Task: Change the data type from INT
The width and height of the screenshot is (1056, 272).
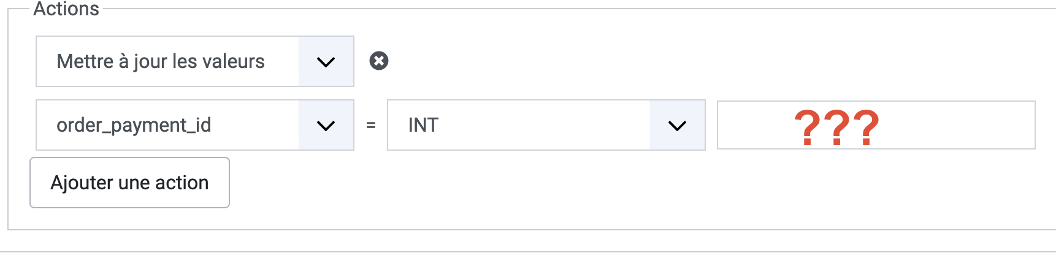Action: pyautogui.click(x=546, y=125)
